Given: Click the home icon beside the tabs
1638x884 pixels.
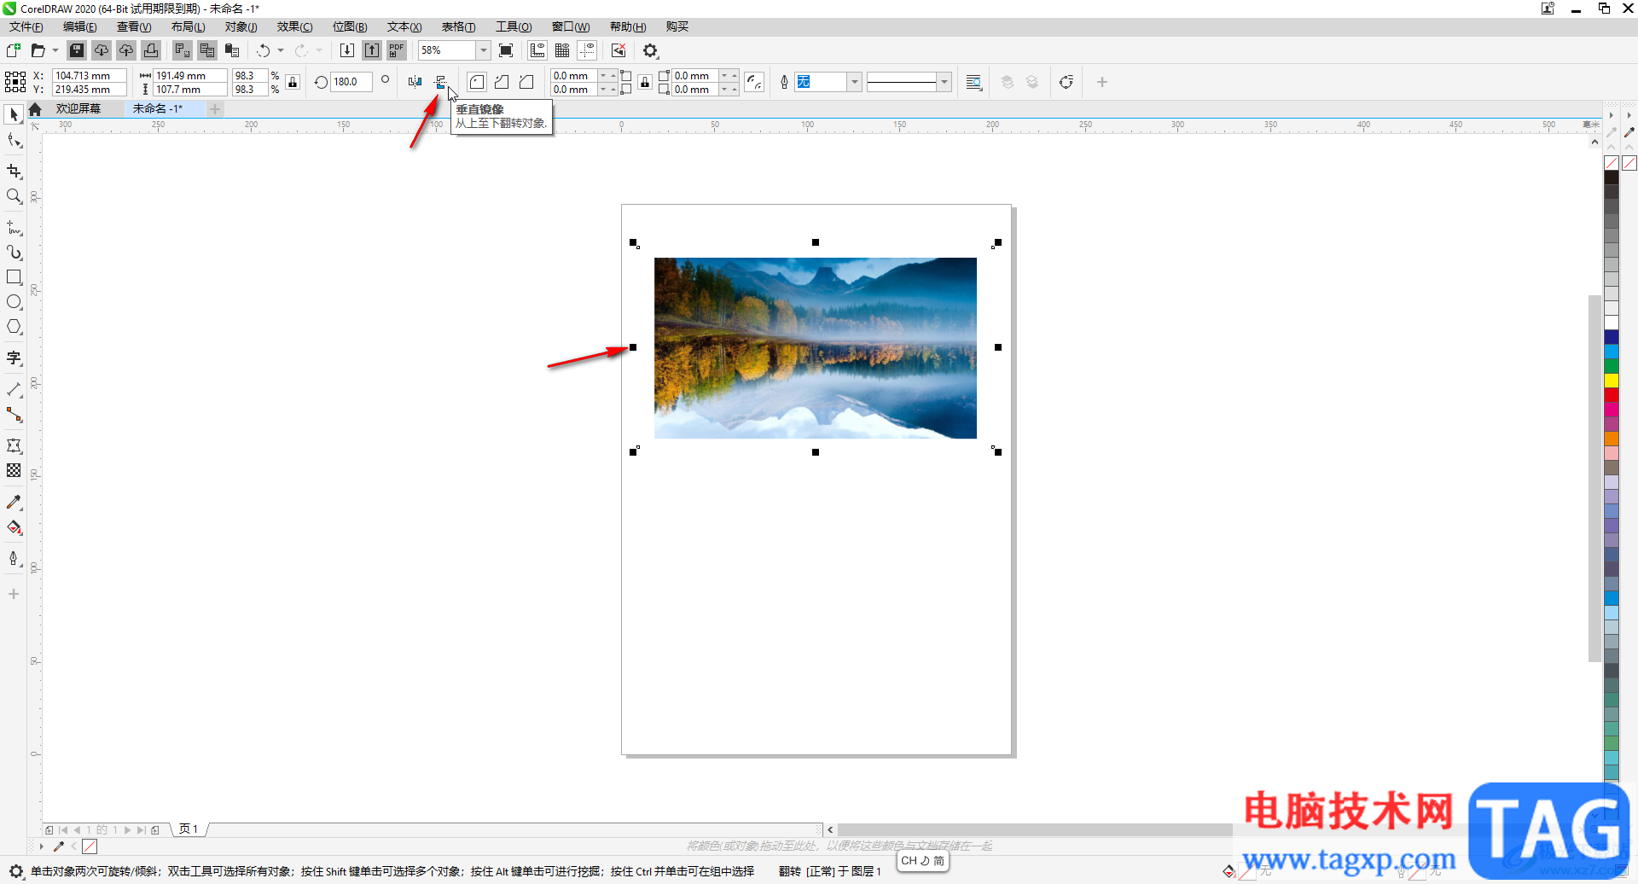Looking at the screenshot, I should 35,109.
